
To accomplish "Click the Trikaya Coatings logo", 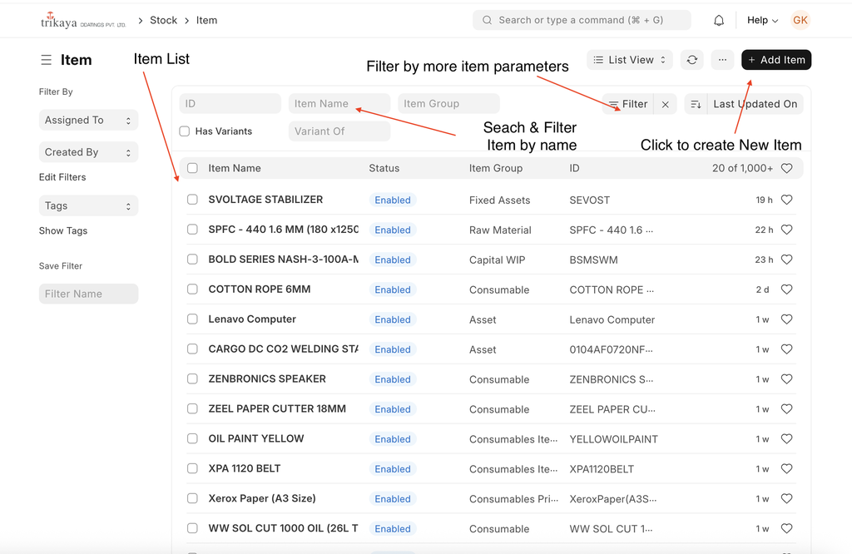I will [x=83, y=21].
